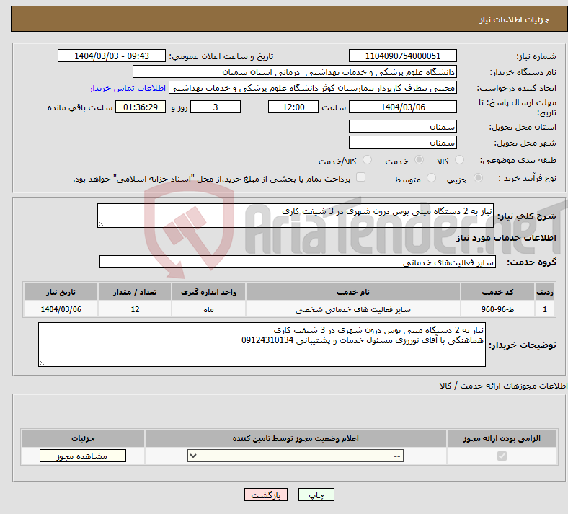Click the quantity cell 12

(x=135, y=309)
